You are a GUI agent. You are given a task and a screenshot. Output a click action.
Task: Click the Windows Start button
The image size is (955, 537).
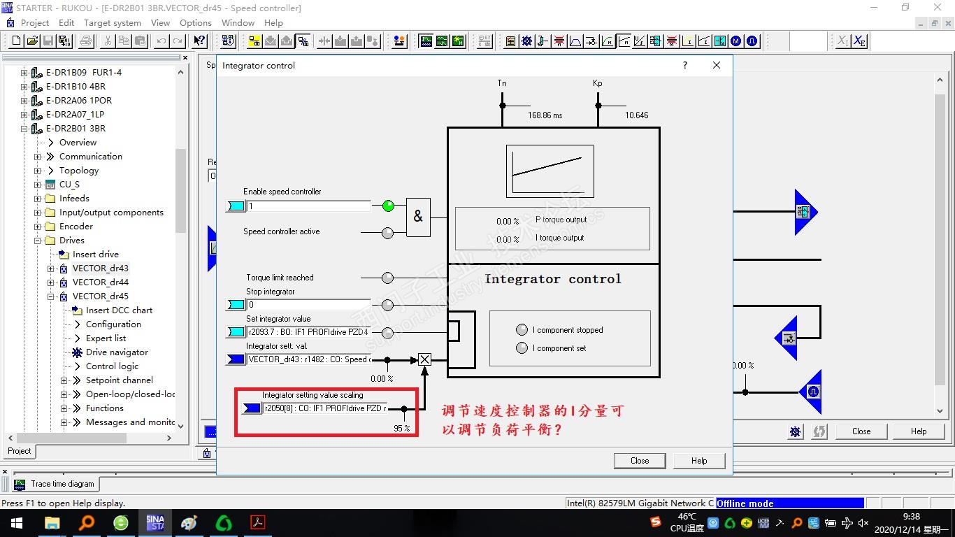click(17, 522)
